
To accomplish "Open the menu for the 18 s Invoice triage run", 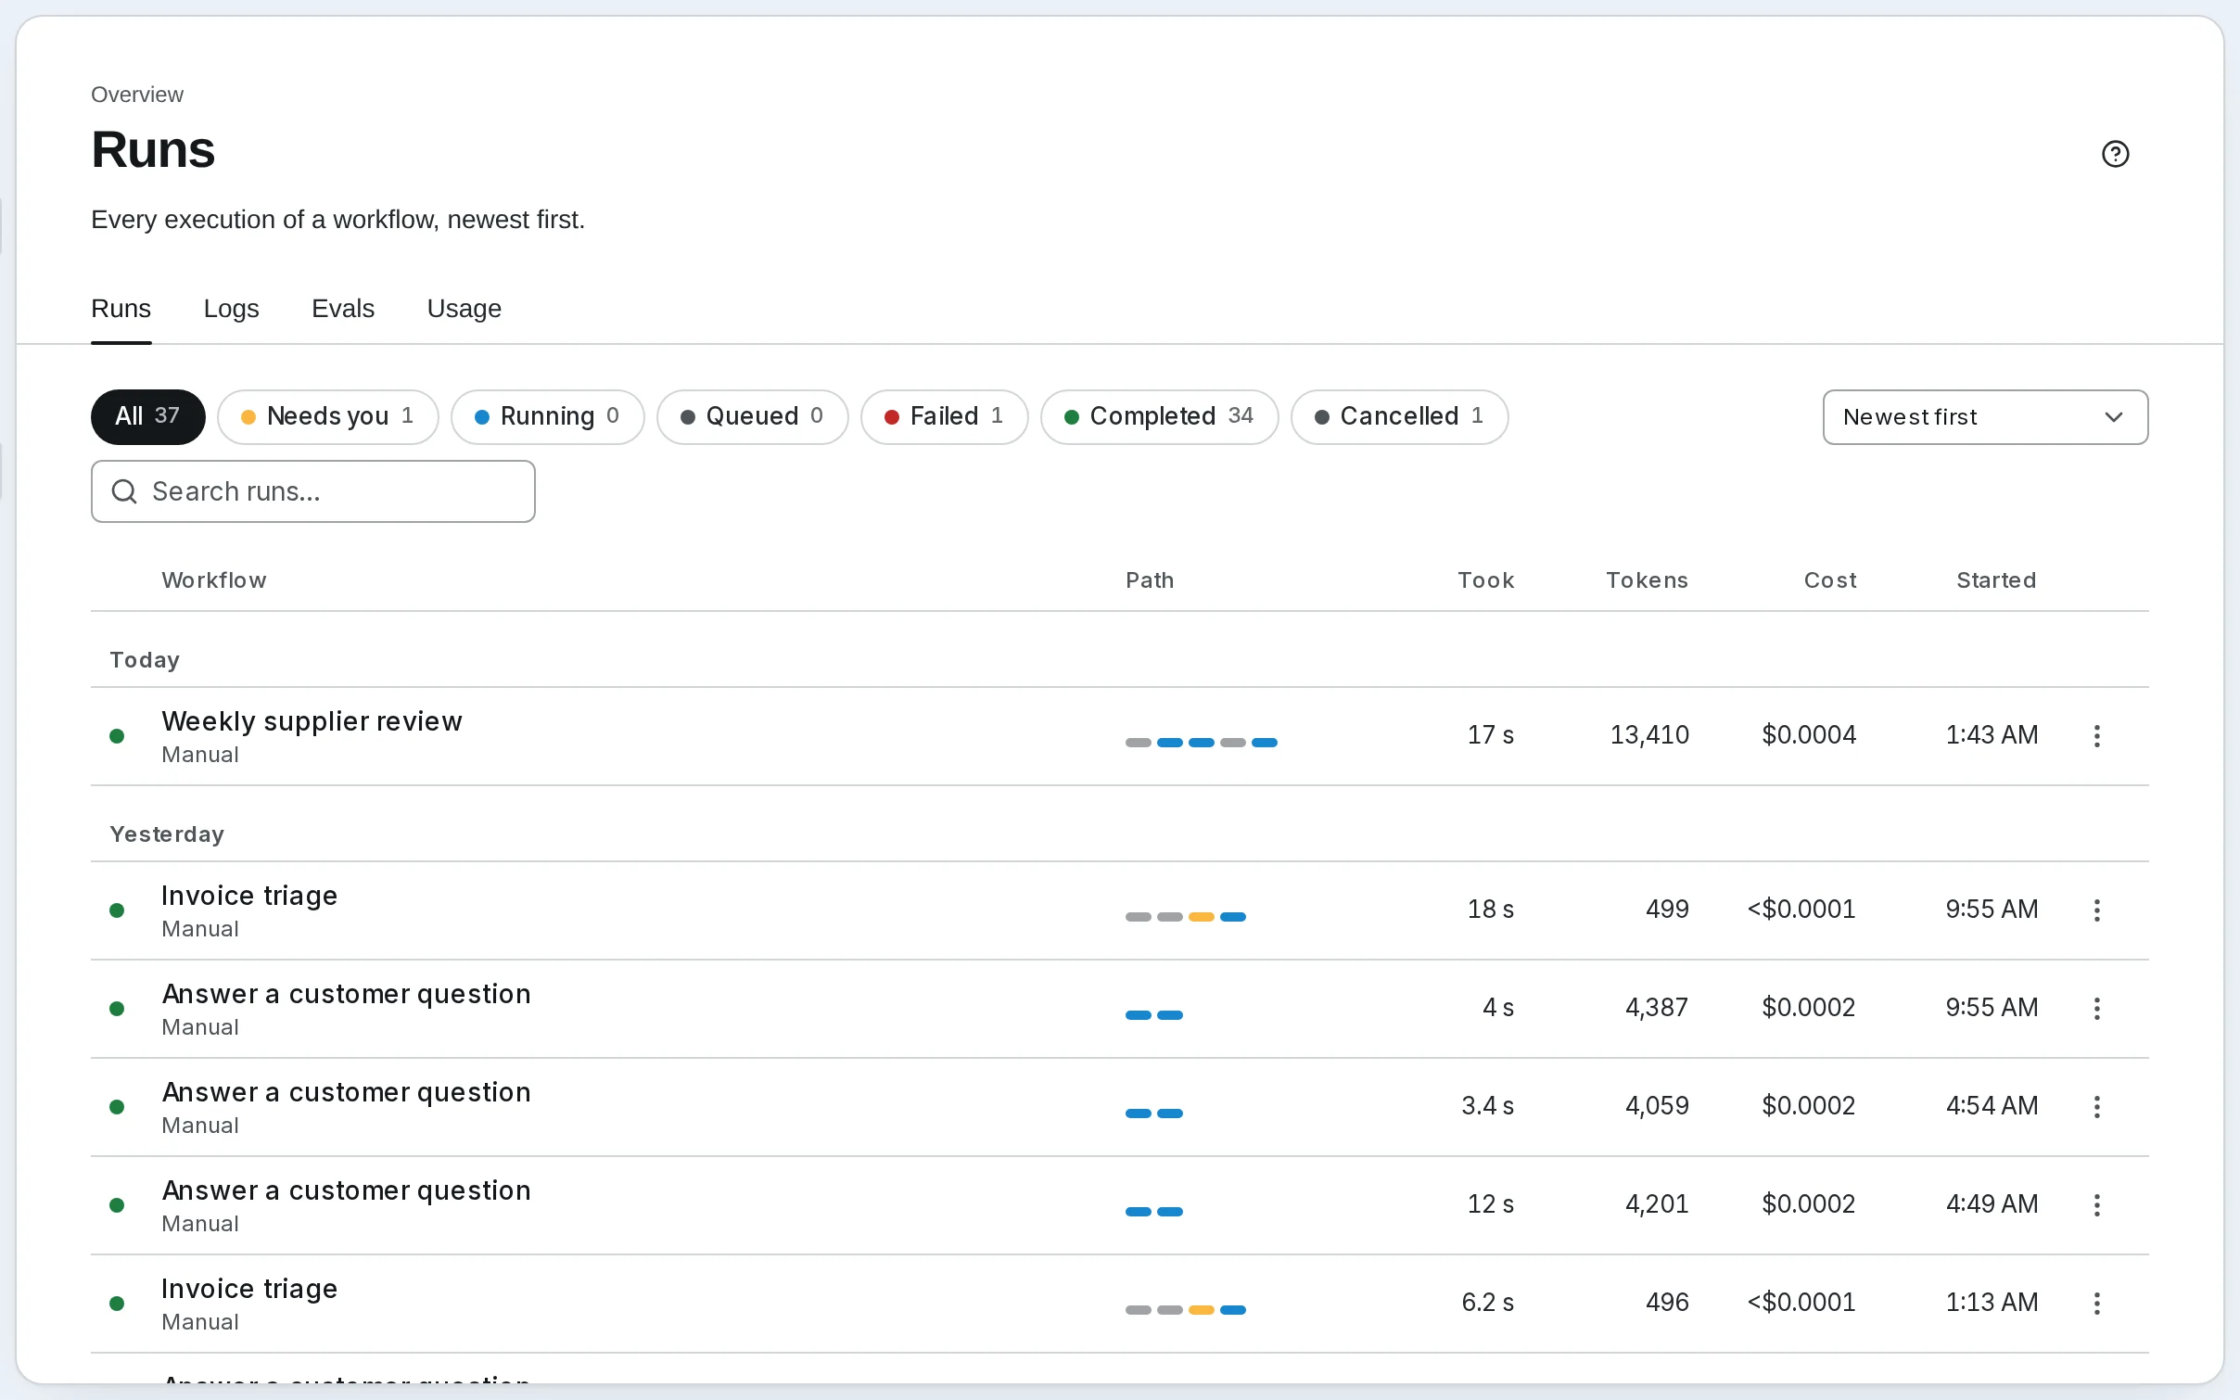I will tap(2096, 910).
